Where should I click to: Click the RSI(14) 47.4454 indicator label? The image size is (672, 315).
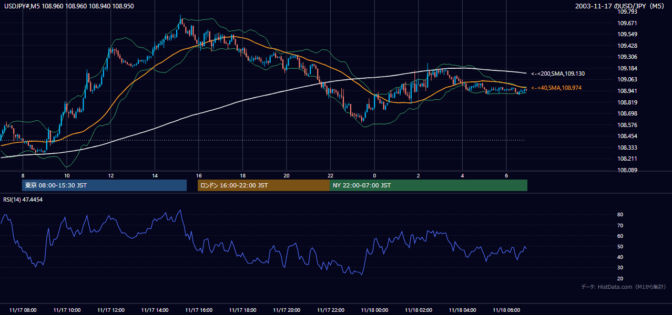pos(23,199)
